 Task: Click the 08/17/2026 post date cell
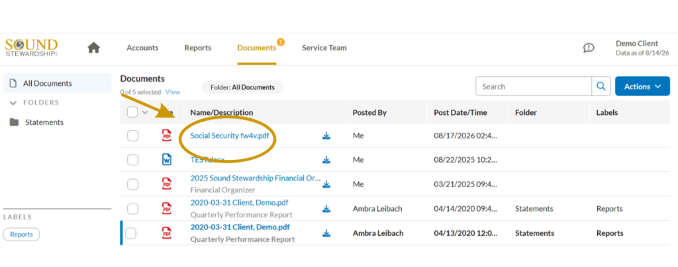pyautogui.click(x=465, y=136)
